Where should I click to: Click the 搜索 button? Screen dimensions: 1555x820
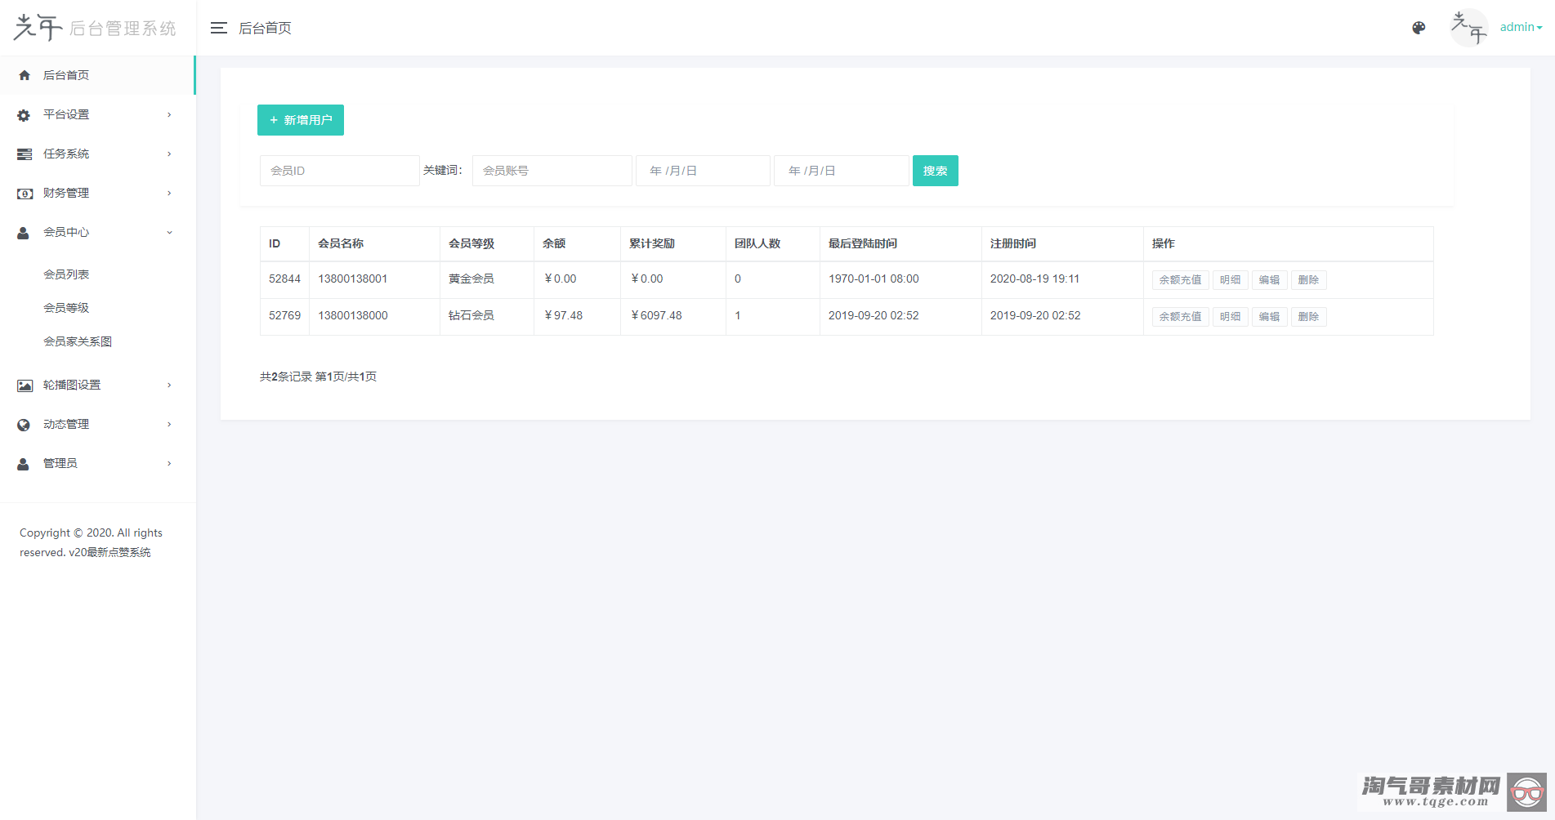(936, 171)
